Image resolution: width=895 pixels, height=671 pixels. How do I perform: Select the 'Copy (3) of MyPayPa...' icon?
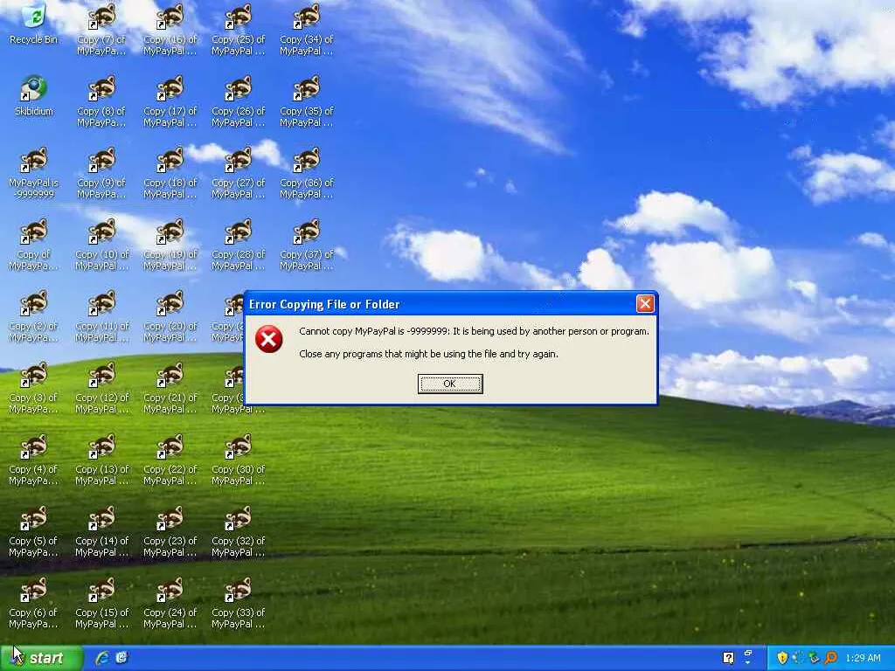tap(34, 389)
